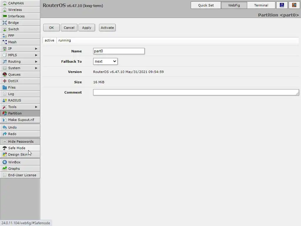Screen dimensions: 301x226
Task: Expand the MPLS submenu arrow
Action: tap(36, 55)
